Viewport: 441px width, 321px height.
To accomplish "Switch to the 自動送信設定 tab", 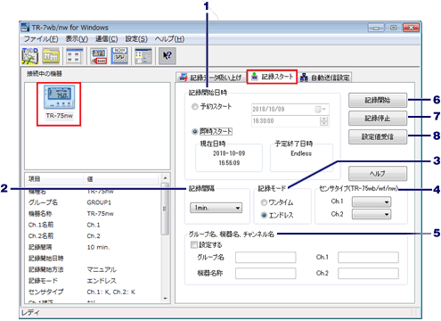I will tap(325, 78).
